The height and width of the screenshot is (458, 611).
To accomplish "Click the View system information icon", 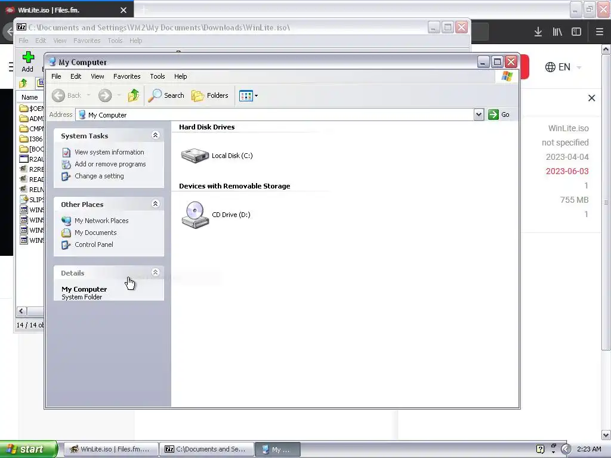I will click(66, 152).
